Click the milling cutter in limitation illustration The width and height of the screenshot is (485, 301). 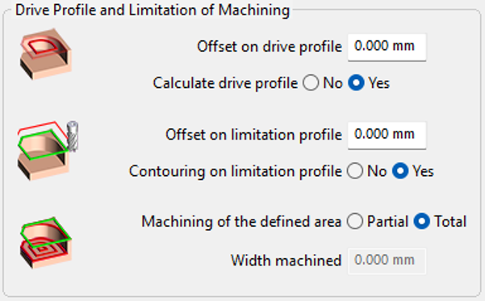[x=73, y=136]
